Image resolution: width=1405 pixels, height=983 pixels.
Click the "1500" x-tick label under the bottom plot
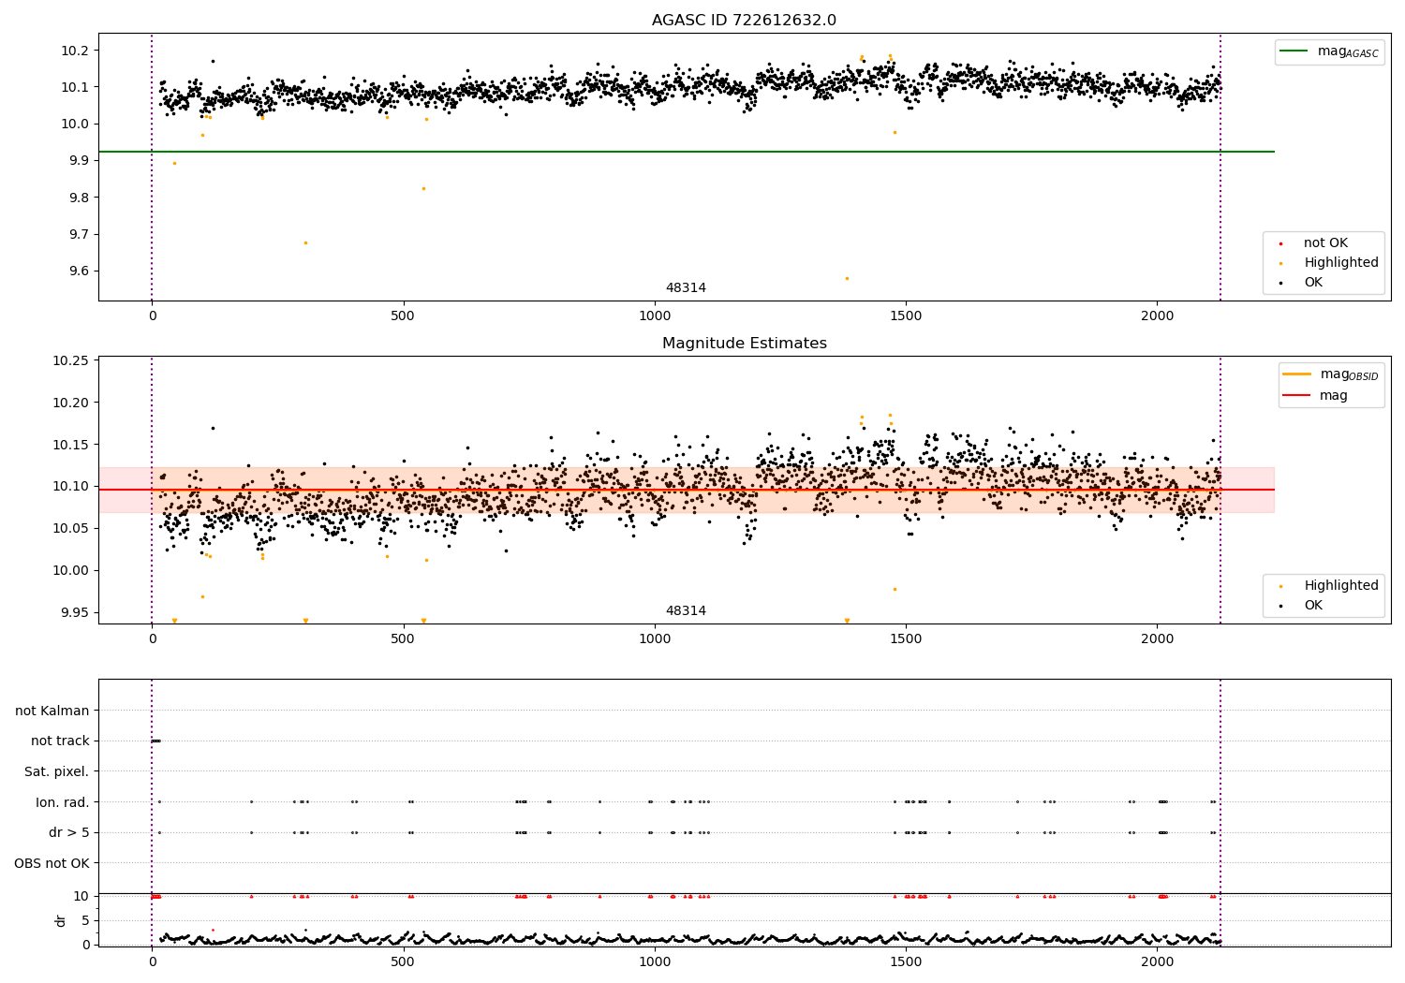point(907,963)
